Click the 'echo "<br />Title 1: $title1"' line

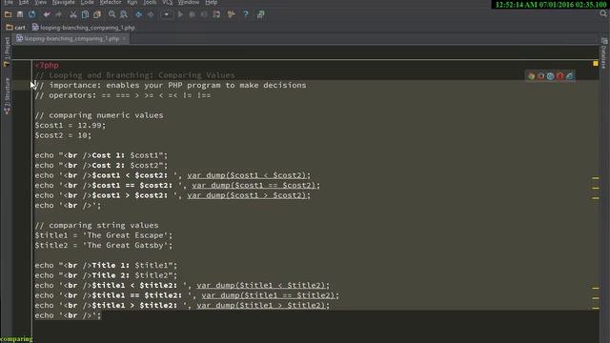pyautogui.click(x=106, y=265)
